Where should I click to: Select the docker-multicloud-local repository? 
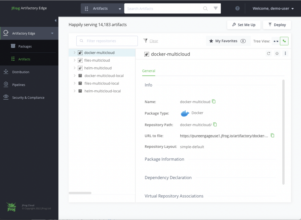(104, 76)
